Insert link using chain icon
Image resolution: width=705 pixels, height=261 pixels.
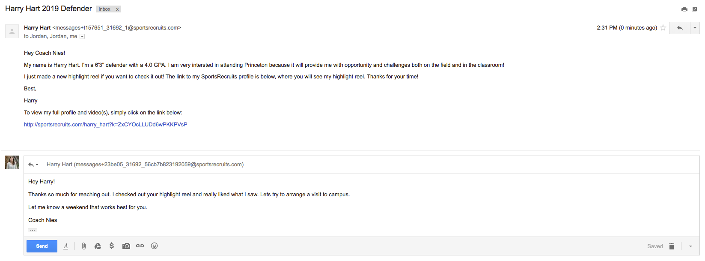pos(140,246)
